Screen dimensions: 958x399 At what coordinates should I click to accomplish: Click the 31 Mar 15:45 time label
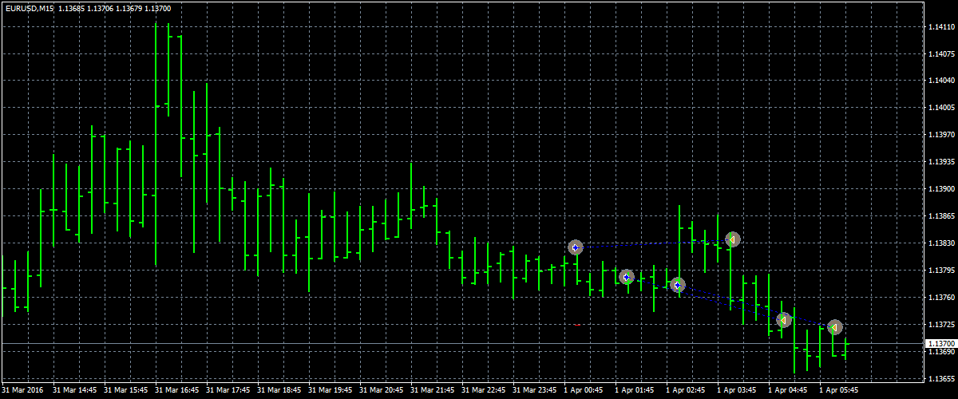(126, 391)
